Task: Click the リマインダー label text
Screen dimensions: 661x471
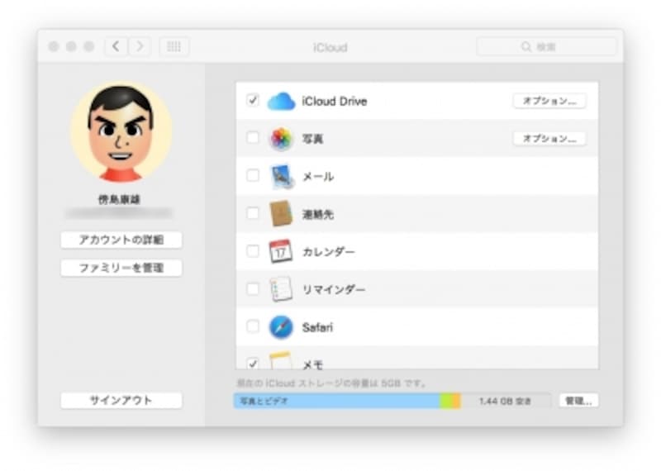Action: (x=334, y=289)
